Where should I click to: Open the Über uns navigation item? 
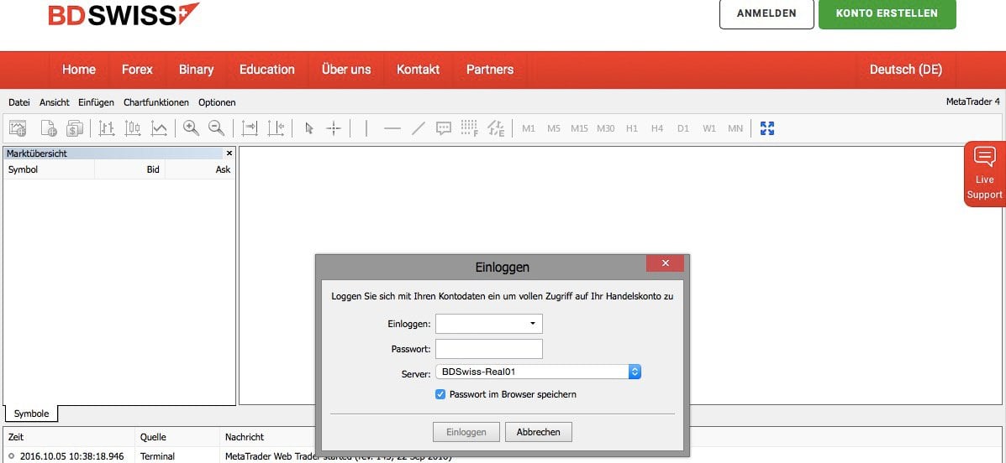(346, 69)
